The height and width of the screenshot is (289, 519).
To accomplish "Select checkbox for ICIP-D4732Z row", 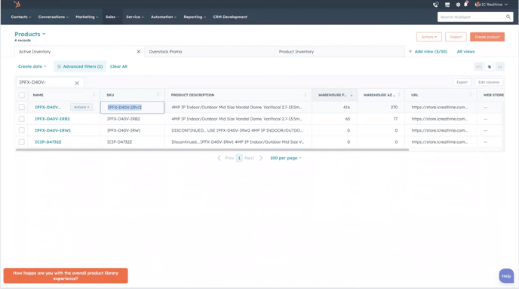I will [22, 142].
